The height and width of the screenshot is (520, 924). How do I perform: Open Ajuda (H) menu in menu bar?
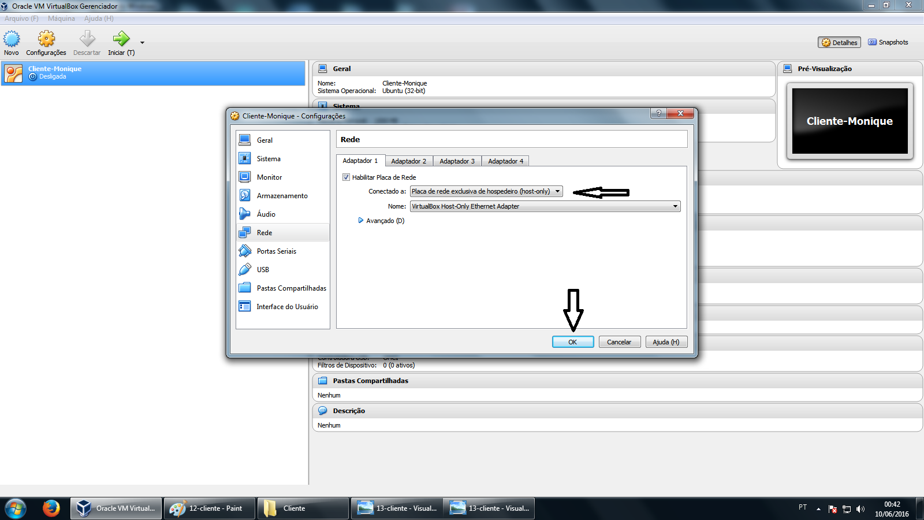click(x=99, y=18)
